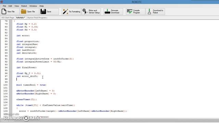Click on 'float proportion;' declaration

coord(28,41)
